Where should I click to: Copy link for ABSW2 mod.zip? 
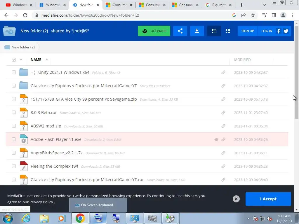(223, 126)
